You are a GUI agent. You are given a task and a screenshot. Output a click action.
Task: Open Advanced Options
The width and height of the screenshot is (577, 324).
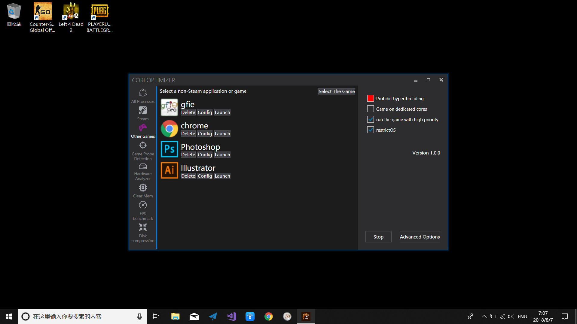click(420, 237)
